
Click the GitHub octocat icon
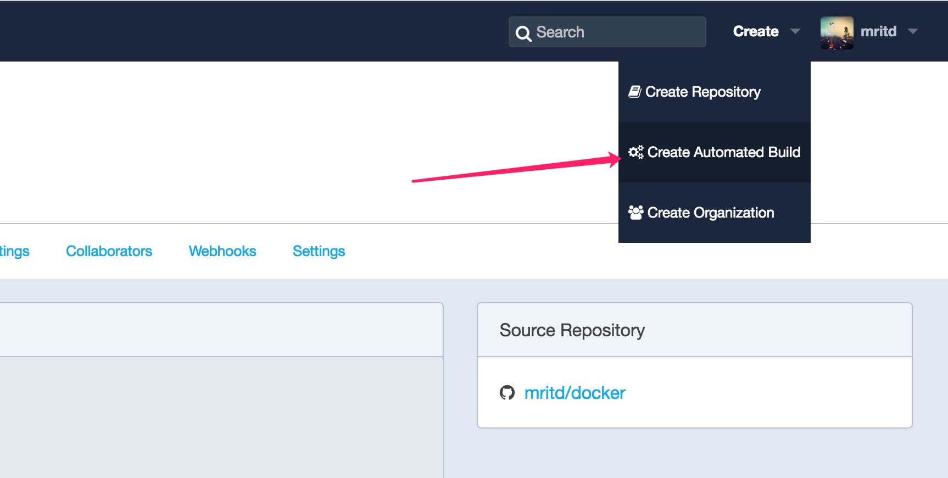tap(507, 393)
